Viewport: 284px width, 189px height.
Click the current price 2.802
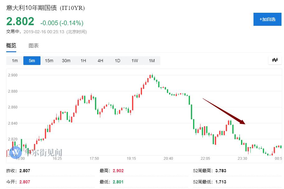(x=20, y=21)
